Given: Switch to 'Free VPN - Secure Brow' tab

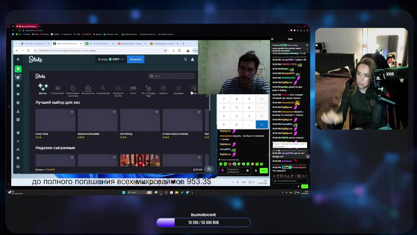Looking at the screenshot, I should [35, 43].
